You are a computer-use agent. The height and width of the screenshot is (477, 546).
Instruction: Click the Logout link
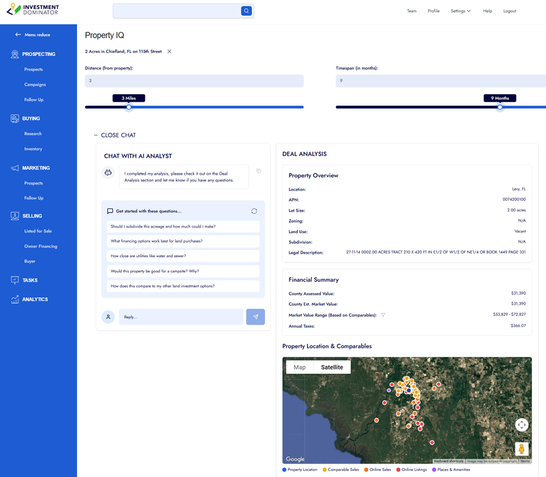coord(510,11)
